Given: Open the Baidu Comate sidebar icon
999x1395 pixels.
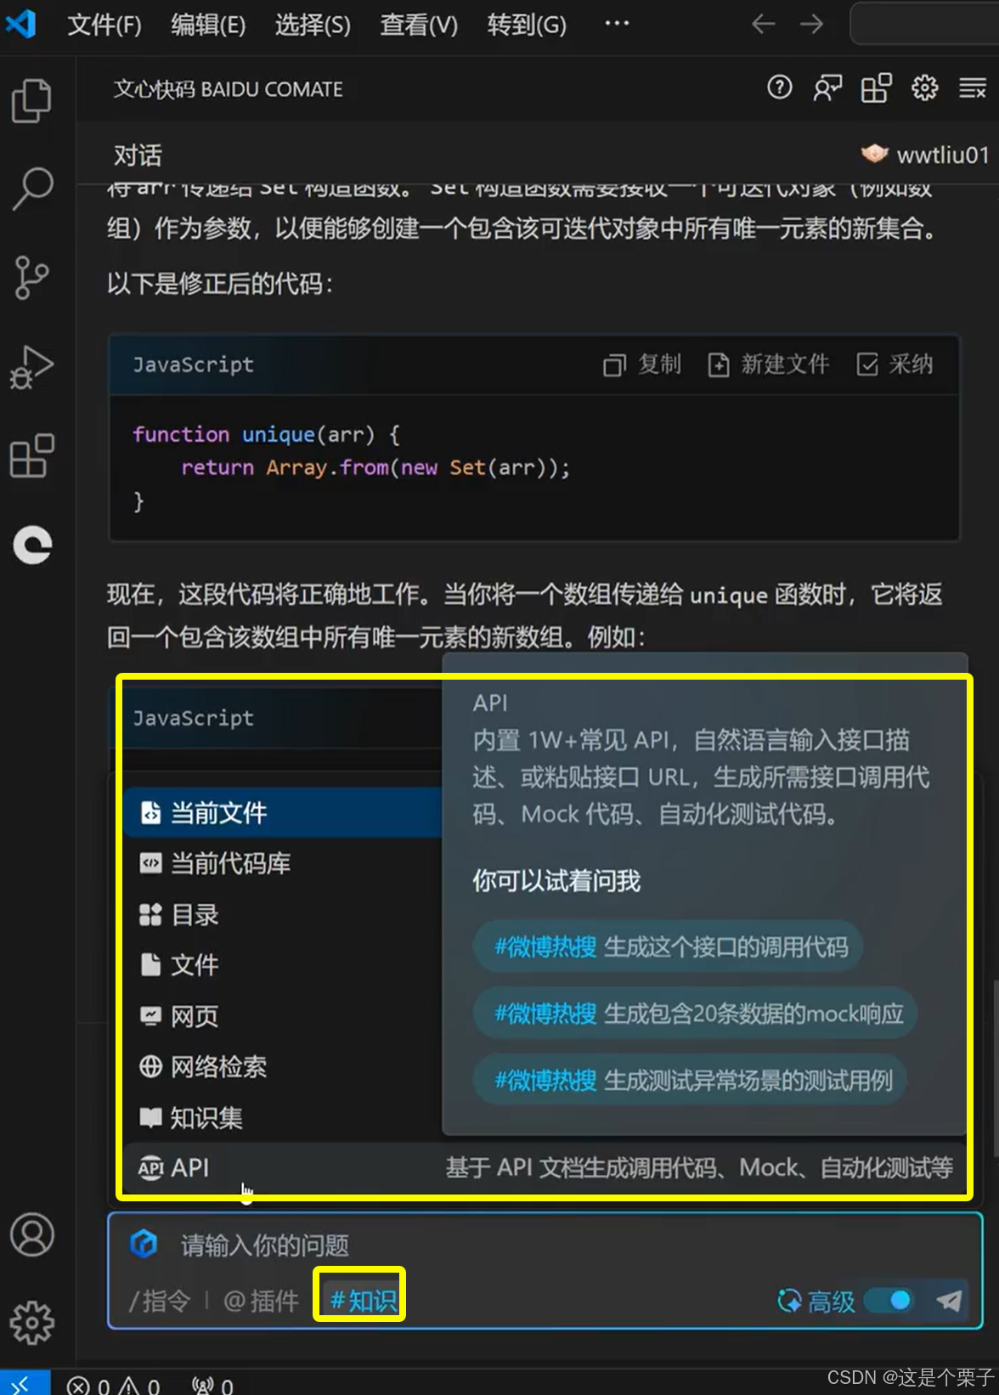Looking at the screenshot, I should 32,545.
